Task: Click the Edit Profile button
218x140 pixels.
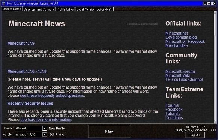Action: (x=57, y=135)
